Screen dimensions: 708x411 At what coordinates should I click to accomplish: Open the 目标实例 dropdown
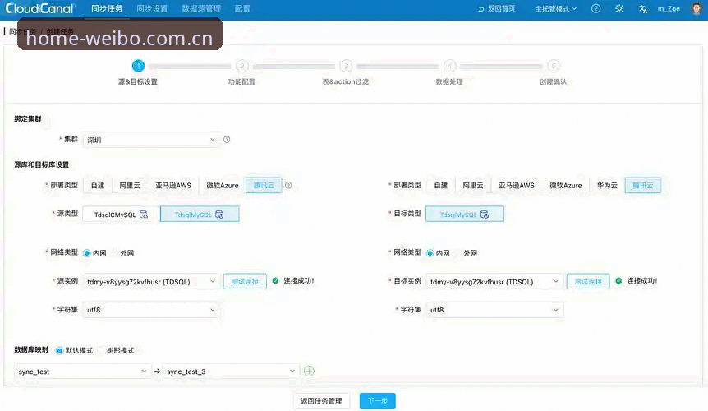pyautogui.click(x=494, y=282)
